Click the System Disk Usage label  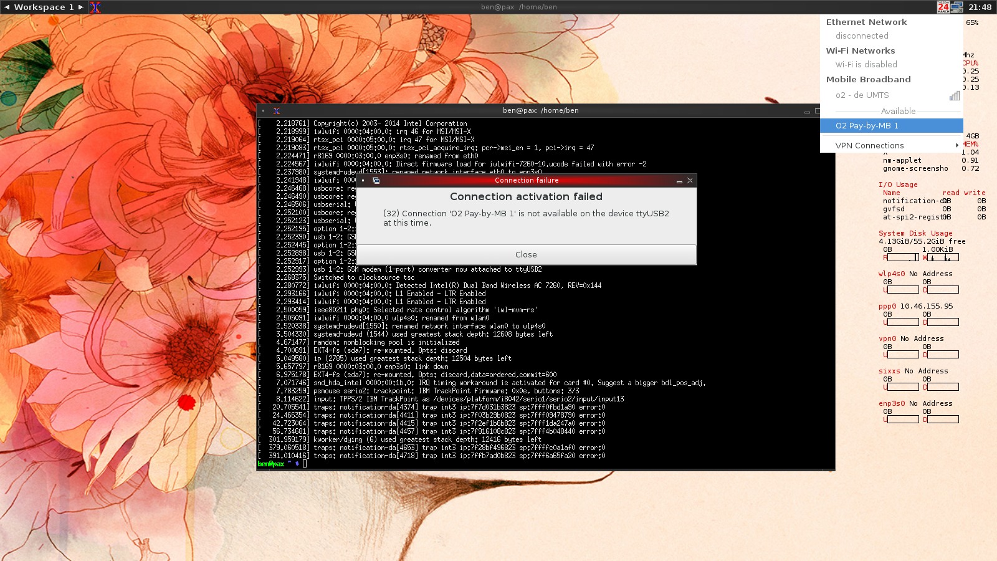[x=915, y=233]
